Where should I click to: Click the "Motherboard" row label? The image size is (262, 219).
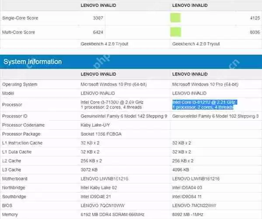15,179
